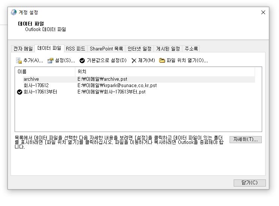Click the 설정(S)... label
This screenshot has width=279, height=206.
click(65, 61)
